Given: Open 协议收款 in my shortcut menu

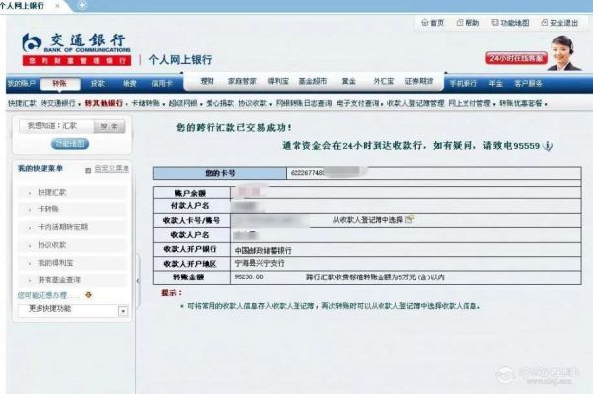Looking at the screenshot, I should (x=51, y=245).
